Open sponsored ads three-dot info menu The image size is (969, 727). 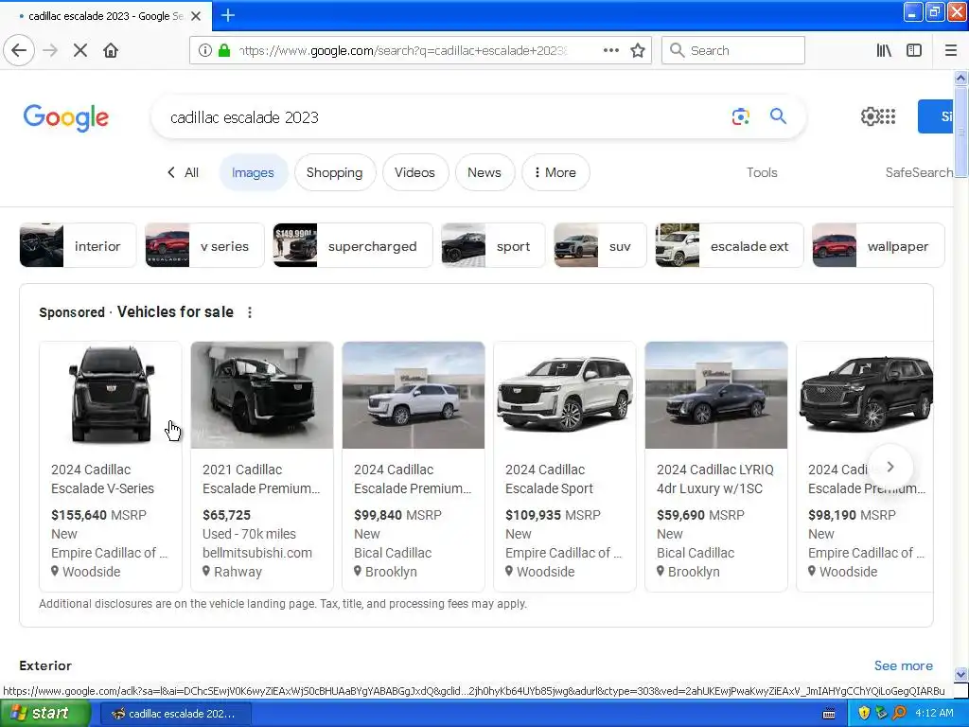click(250, 312)
